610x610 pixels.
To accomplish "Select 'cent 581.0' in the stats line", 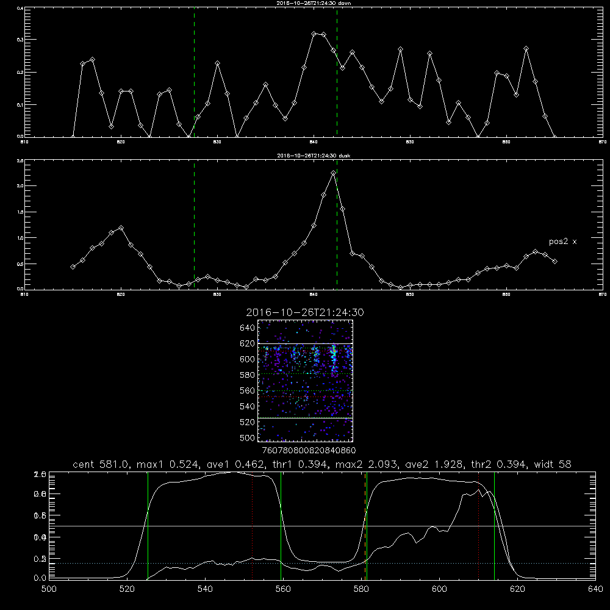I will pyautogui.click(x=99, y=464).
